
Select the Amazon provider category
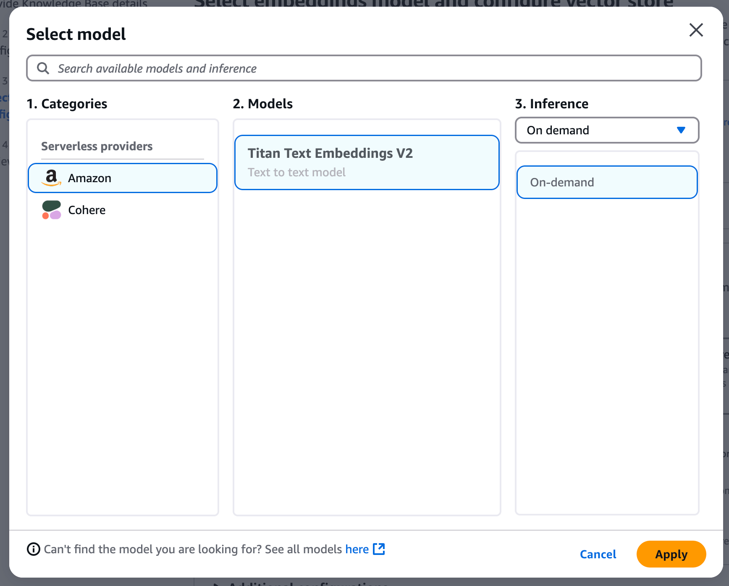click(123, 178)
